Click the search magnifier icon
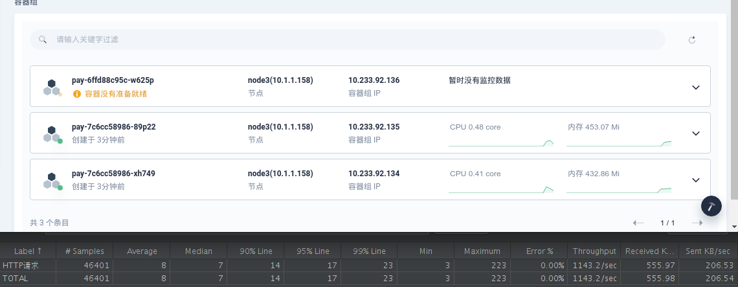The height and width of the screenshot is (287, 738). [x=43, y=40]
